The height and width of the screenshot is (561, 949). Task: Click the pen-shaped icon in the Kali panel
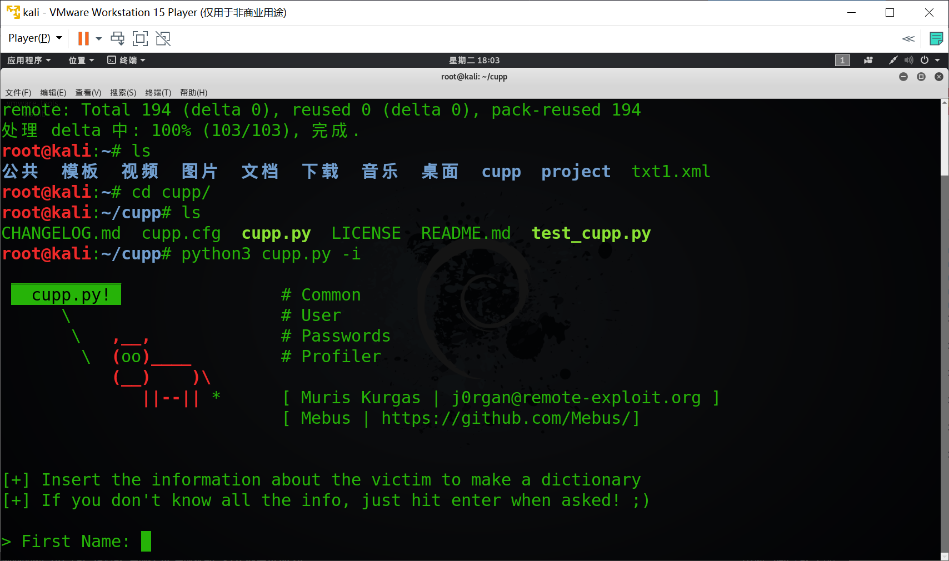(893, 60)
